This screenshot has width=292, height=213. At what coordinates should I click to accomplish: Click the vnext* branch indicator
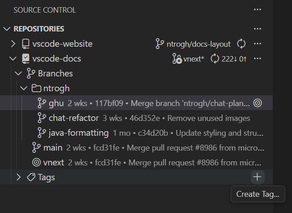[x=188, y=59]
